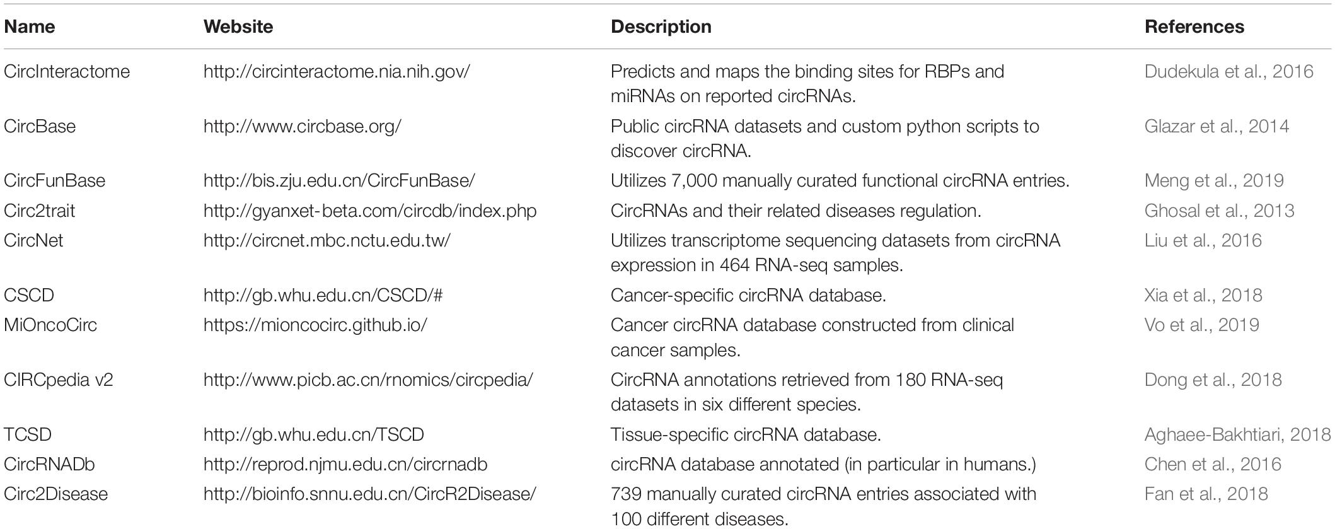
Task: Select the Fan et al., 2018 citation
Action: tap(1206, 494)
